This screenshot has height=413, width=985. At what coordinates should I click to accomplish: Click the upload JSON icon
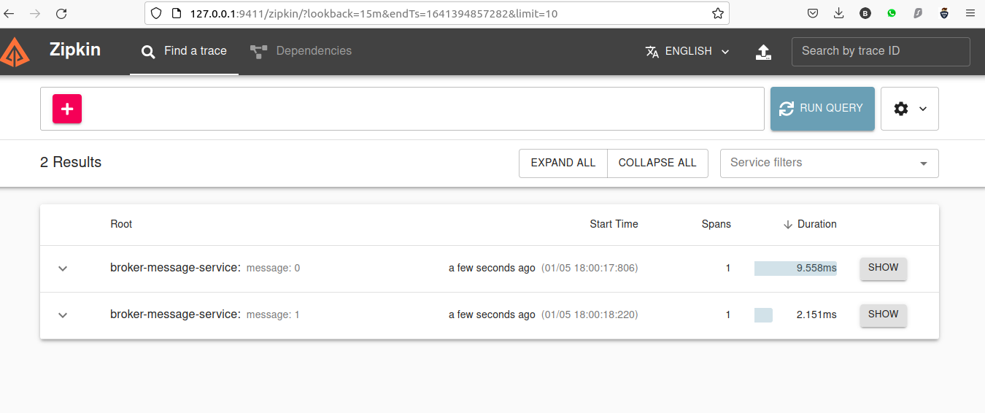763,52
